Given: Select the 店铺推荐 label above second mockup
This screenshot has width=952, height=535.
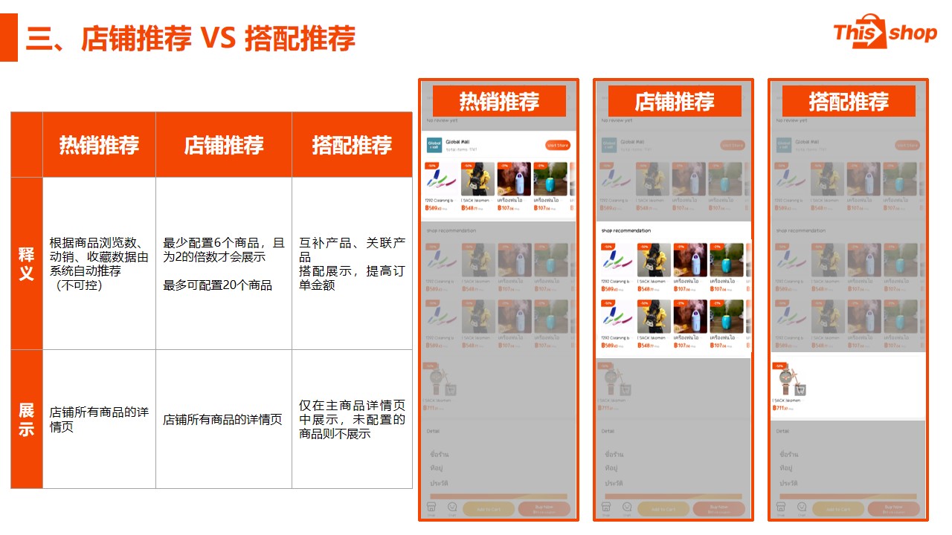Looking at the screenshot, I should tap(675, 101).
